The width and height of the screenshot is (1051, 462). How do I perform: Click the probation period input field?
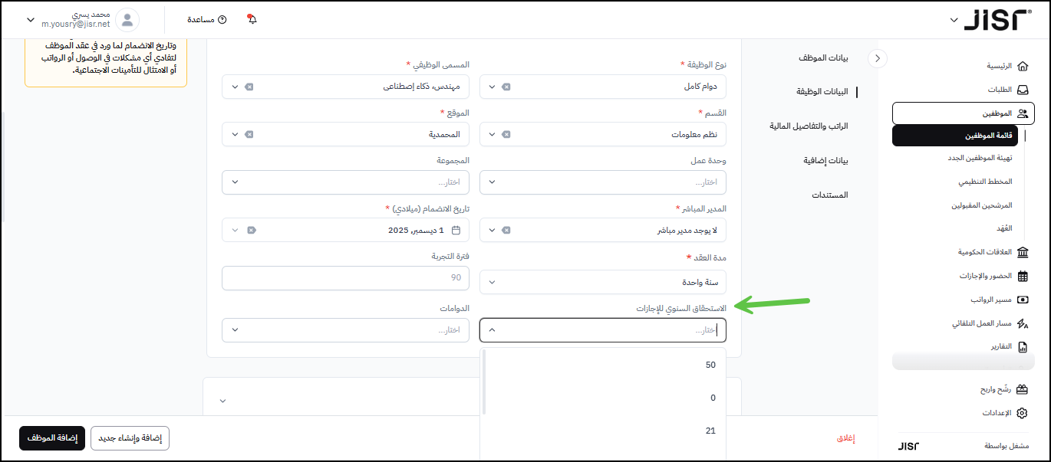tap(345, 277)
